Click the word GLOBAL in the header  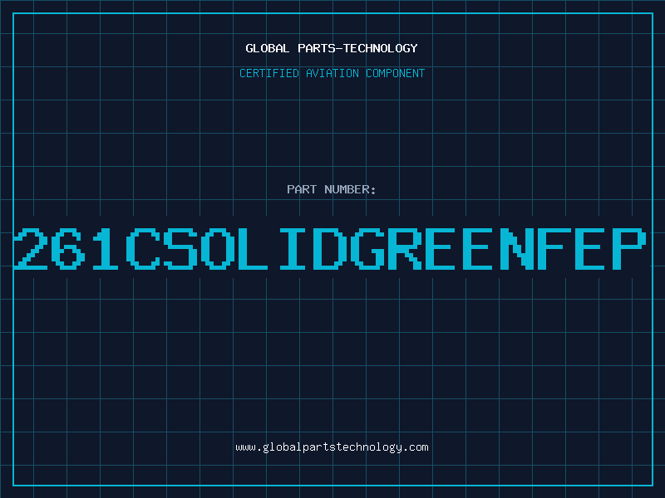click(268, 48)
